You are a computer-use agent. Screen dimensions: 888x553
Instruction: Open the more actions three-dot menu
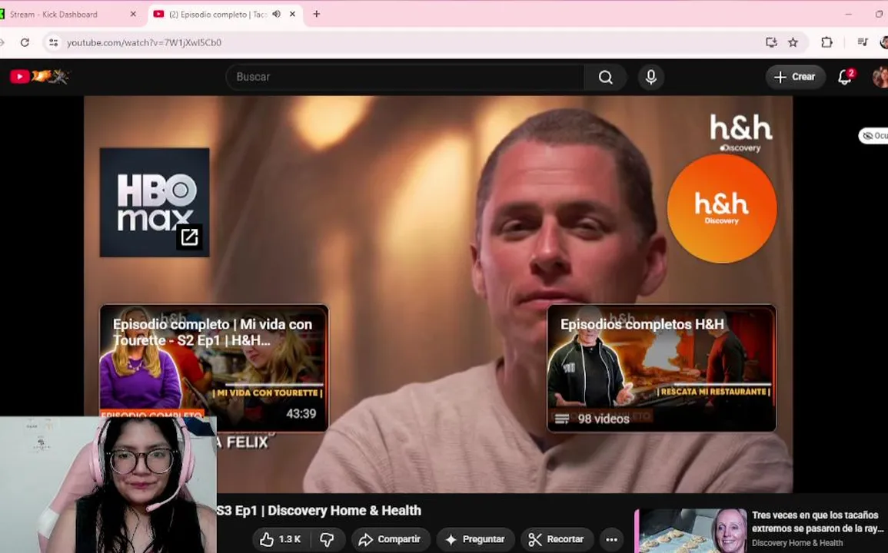point(612,539)
